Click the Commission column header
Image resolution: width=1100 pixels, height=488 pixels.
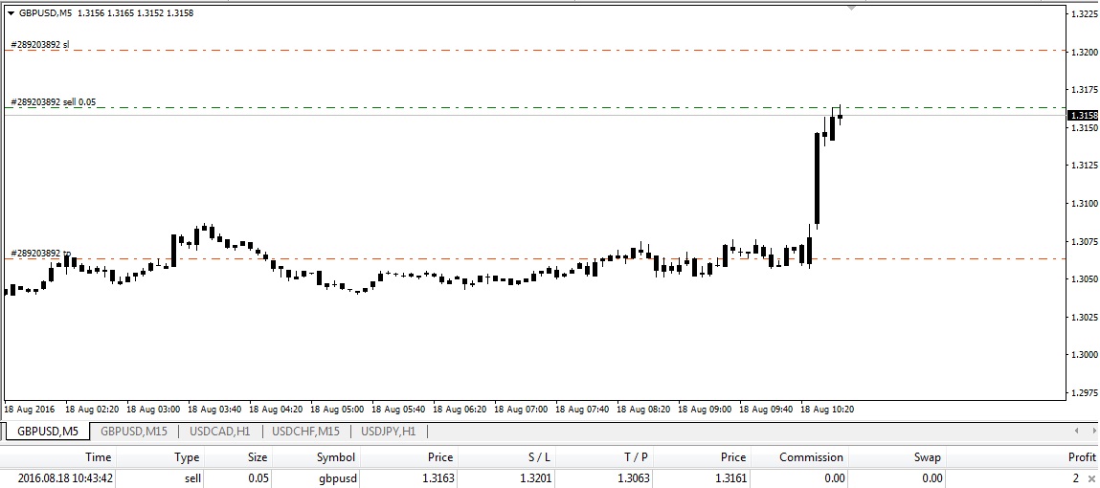pos(811,457)
